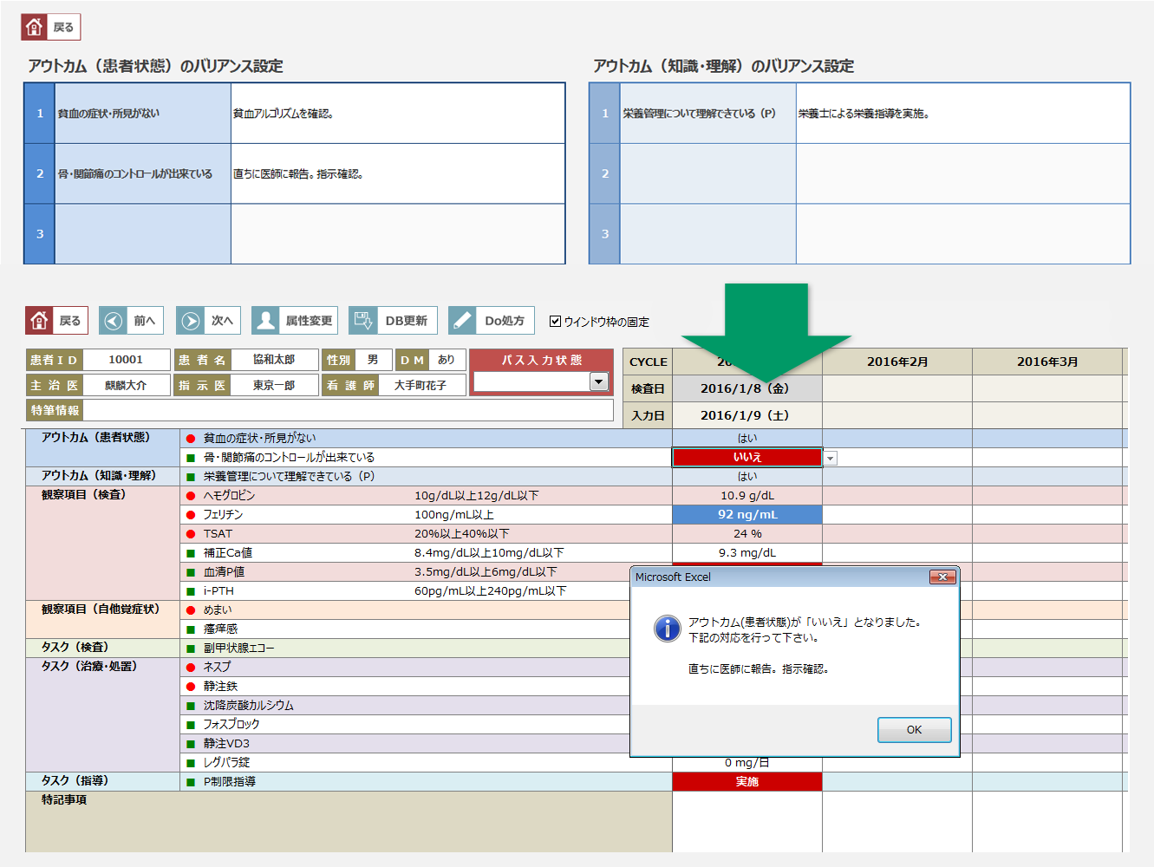Screen dimensions: 1154x867
Task: Click the red いいえ outcome cell
Action: 747,458
